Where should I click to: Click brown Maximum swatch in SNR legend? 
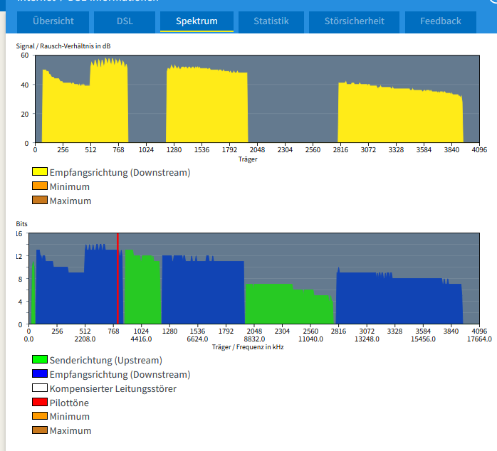coord(40,200)
